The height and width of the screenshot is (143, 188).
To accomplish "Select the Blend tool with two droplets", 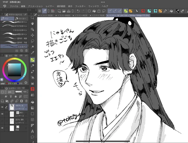I will click(32, 95).
